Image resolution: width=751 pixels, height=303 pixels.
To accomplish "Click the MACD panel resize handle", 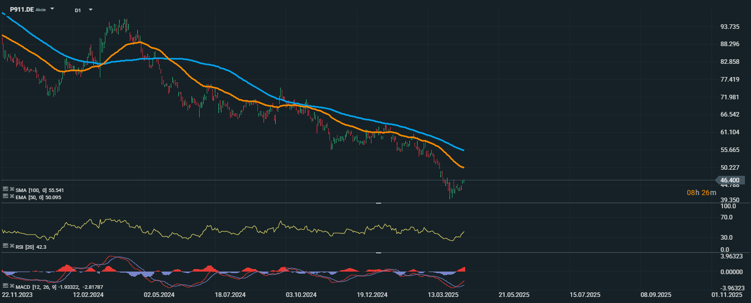I will (378, 252).
